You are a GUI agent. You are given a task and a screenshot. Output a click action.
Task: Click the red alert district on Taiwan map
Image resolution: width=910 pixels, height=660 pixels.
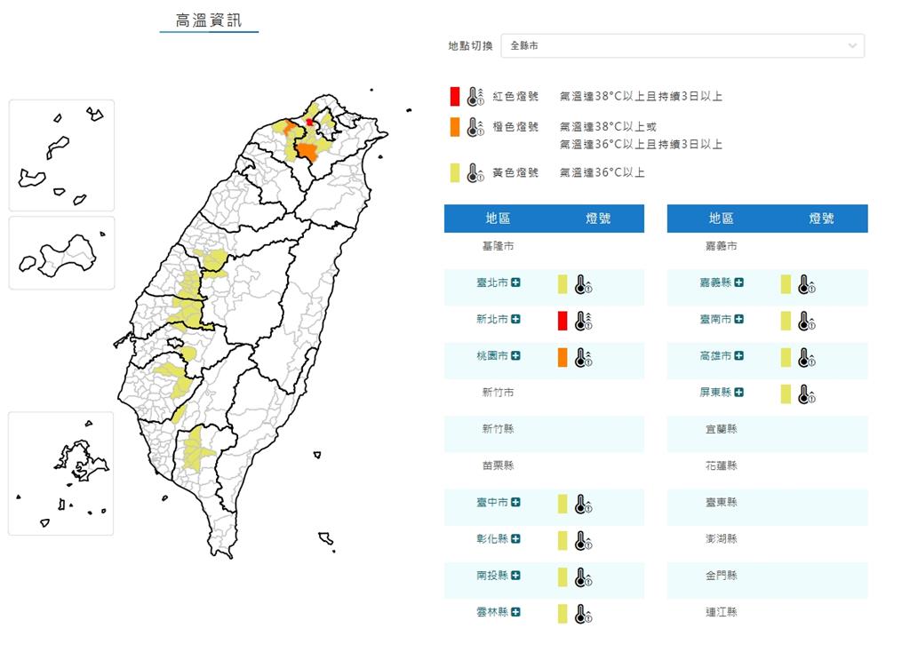tap(310, 122)
